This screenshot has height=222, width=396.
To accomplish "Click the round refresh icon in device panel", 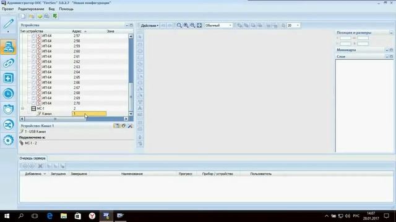I will 123,126.
